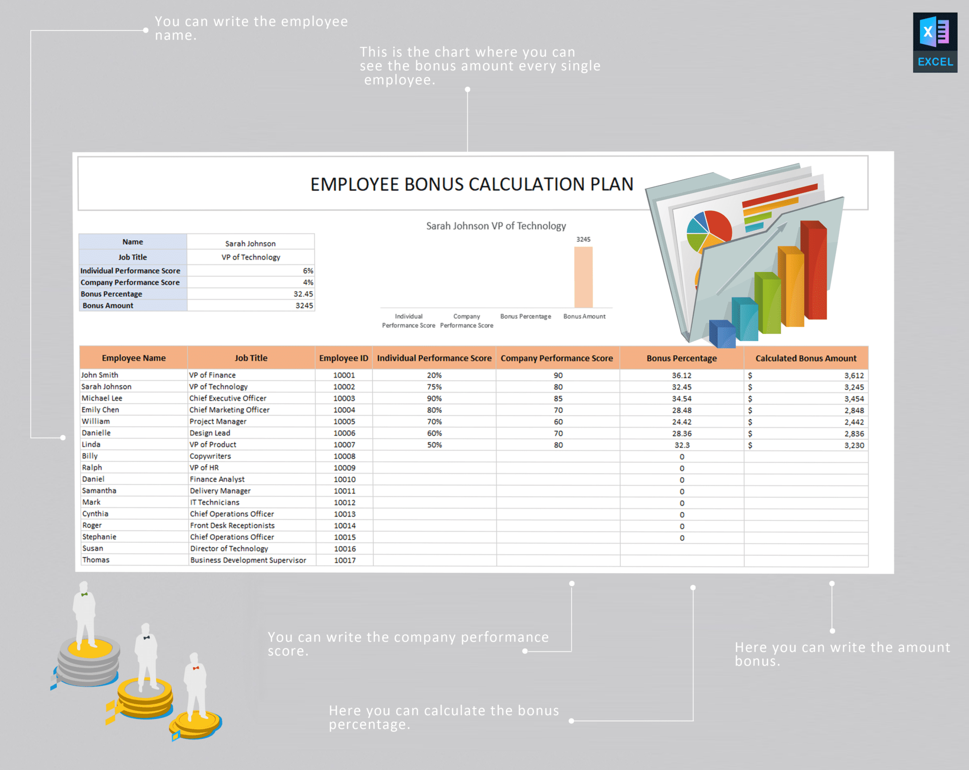This screenshot has width=969, height=770.
Task: Click the 3245 data label on the chart
Action: point(583,239)
